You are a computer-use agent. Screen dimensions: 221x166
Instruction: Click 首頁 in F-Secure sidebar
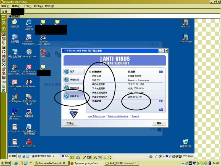(x=74, y=71)
